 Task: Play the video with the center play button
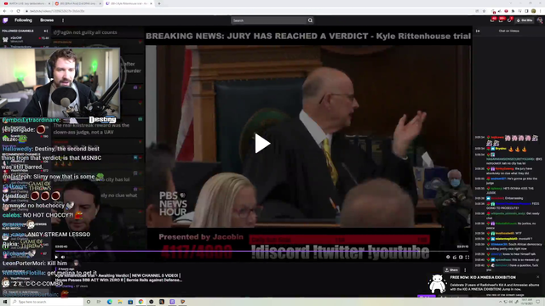(x=262, y=144)
